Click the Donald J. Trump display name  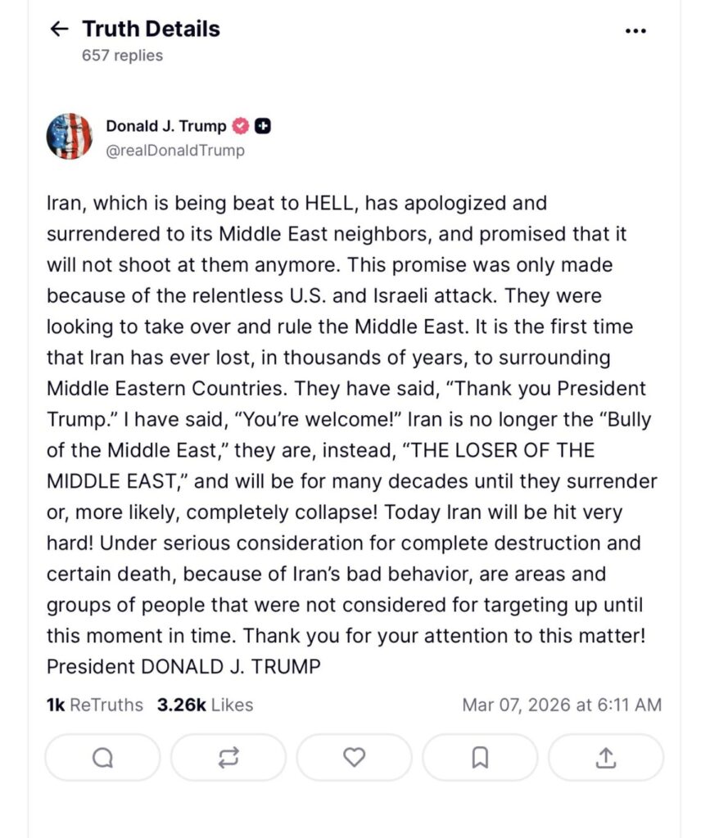click(x=165, y=126)
